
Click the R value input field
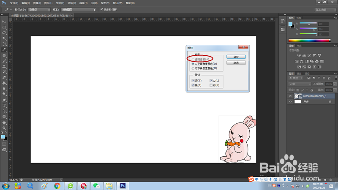coord(323,24)
